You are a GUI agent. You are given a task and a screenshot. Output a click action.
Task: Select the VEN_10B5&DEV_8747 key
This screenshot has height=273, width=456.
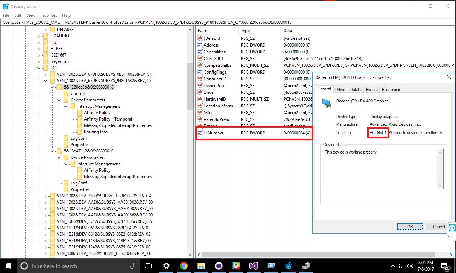[104, 221]
